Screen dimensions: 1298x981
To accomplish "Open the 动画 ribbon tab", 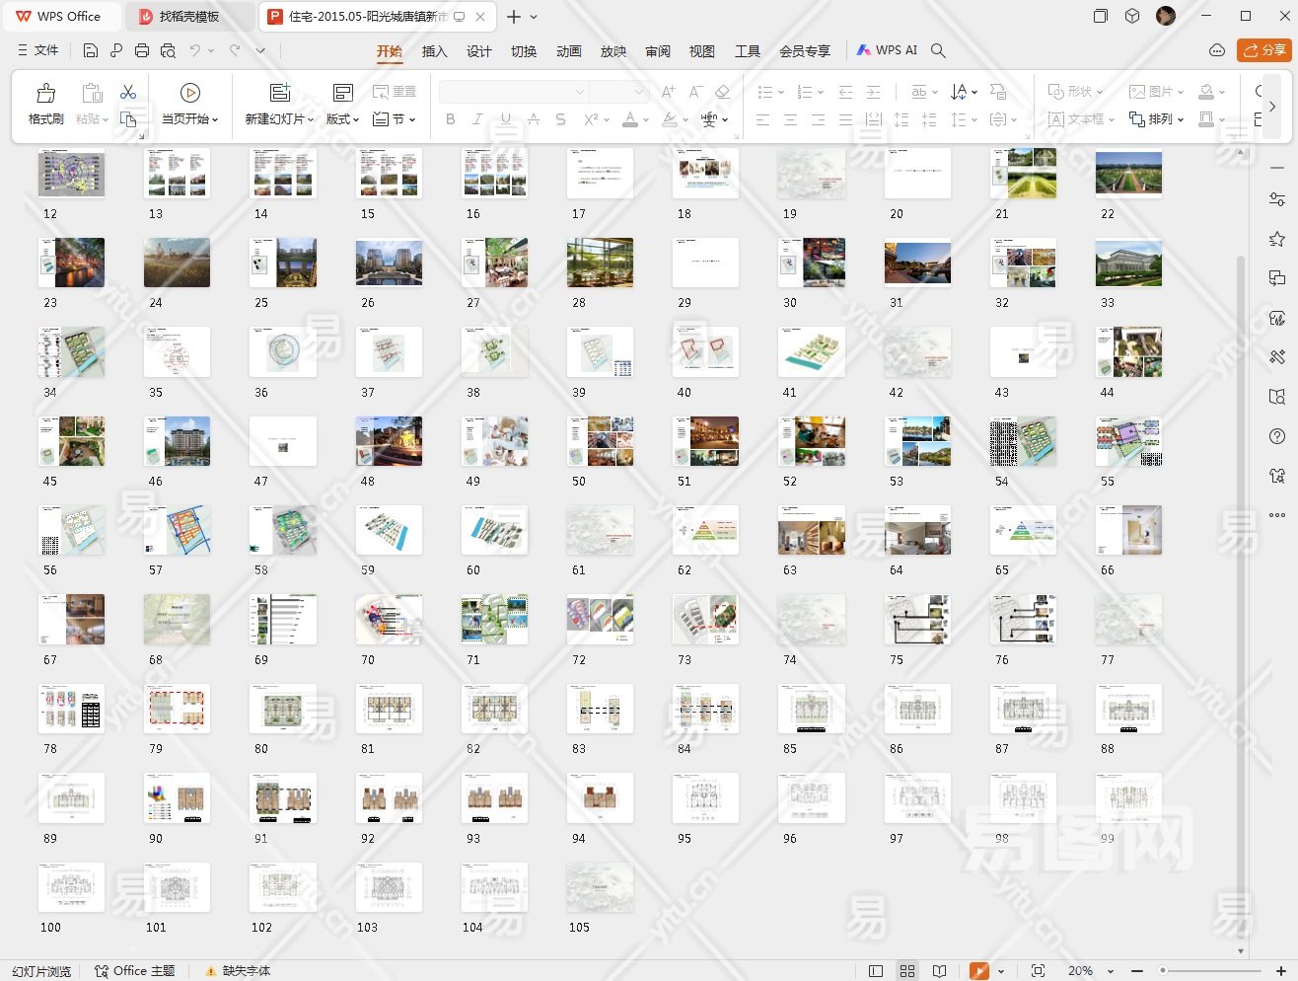I will coord(568,51).
